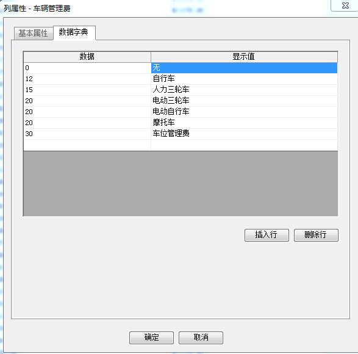358x354 pixels.
Task: Click the 删除行 button
Action: point(316,235)
